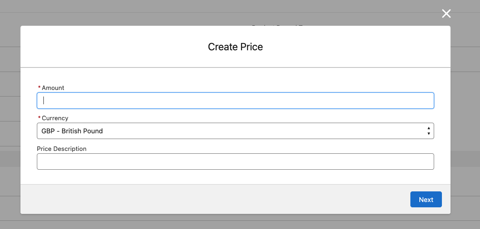Click the Create Price dialog title
480x229 pixels.
coord(235,47)
